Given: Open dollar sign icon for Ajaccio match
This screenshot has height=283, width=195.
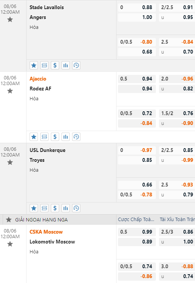Looking at the screenshot, I should pos(55,137).
